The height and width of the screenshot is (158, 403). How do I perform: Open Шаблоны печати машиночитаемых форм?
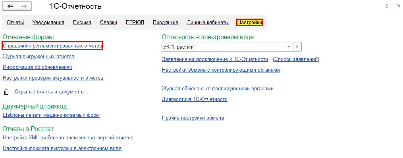coord(51,115)
